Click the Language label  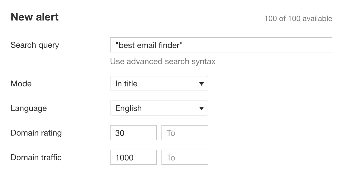point(28,108)
